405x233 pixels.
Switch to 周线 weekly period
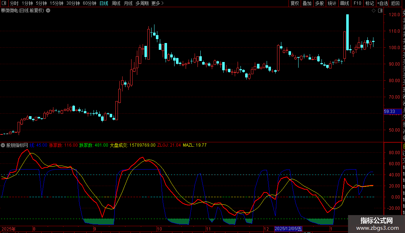(x=116, y=3)
